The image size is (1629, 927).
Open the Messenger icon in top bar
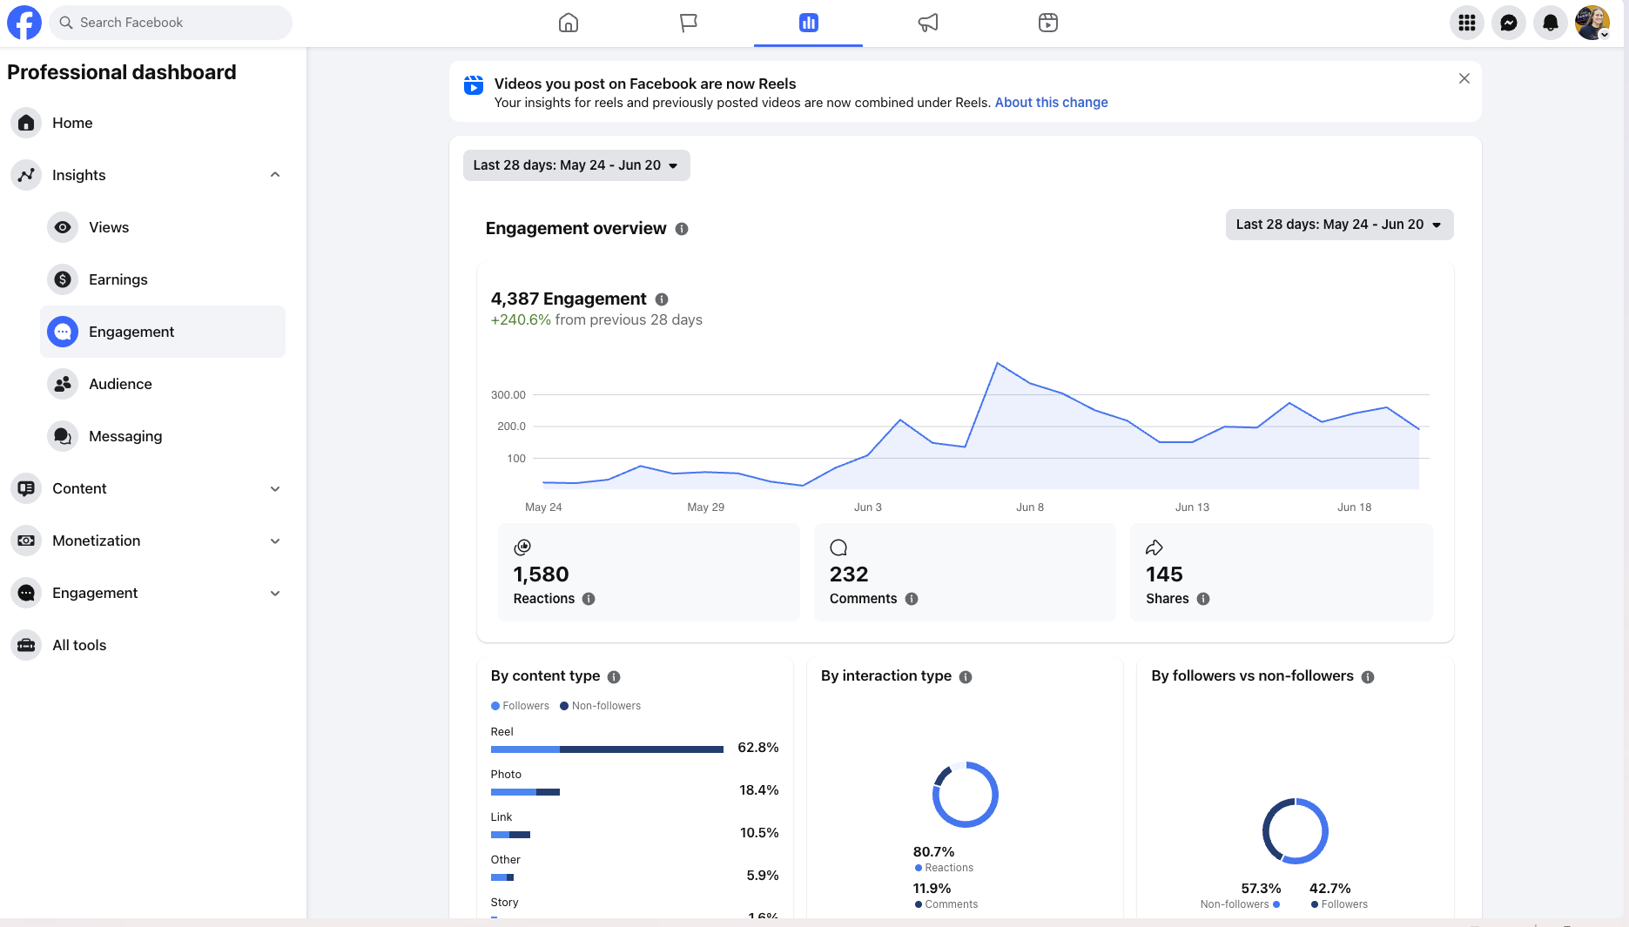point(1509,23)
